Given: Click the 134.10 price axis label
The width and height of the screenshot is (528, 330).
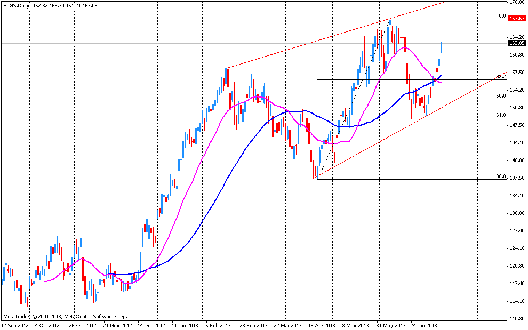Looking at the screenshot, I should tap(517, 195).
